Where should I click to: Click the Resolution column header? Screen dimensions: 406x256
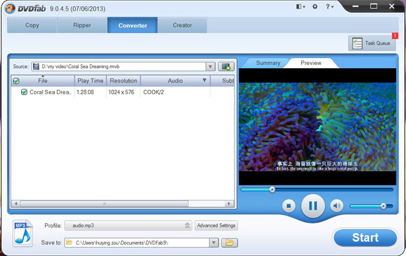click(x=123, y=81)
